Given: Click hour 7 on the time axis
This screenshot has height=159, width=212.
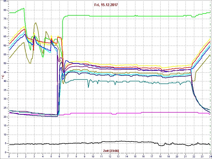Looking at the screenshot, I should 68,157.
